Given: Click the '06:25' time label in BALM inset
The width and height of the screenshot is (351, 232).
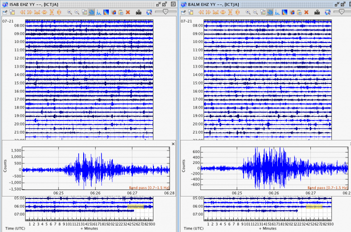Looking at the screenshot, I should (237, 193).
